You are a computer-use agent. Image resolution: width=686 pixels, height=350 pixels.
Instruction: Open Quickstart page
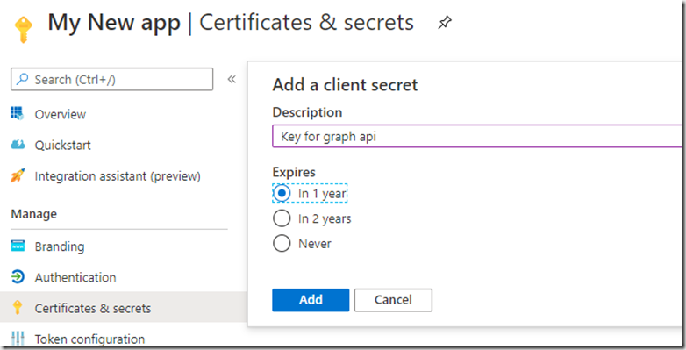tap(63, 146)
